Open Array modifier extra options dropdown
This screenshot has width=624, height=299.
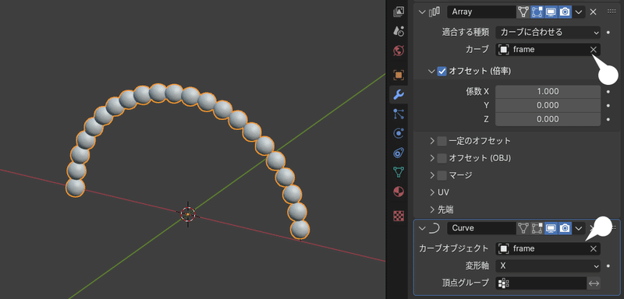pos(579,12)
